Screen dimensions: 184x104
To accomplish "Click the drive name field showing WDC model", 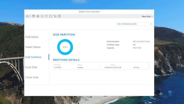I will [x=133, y=24].
